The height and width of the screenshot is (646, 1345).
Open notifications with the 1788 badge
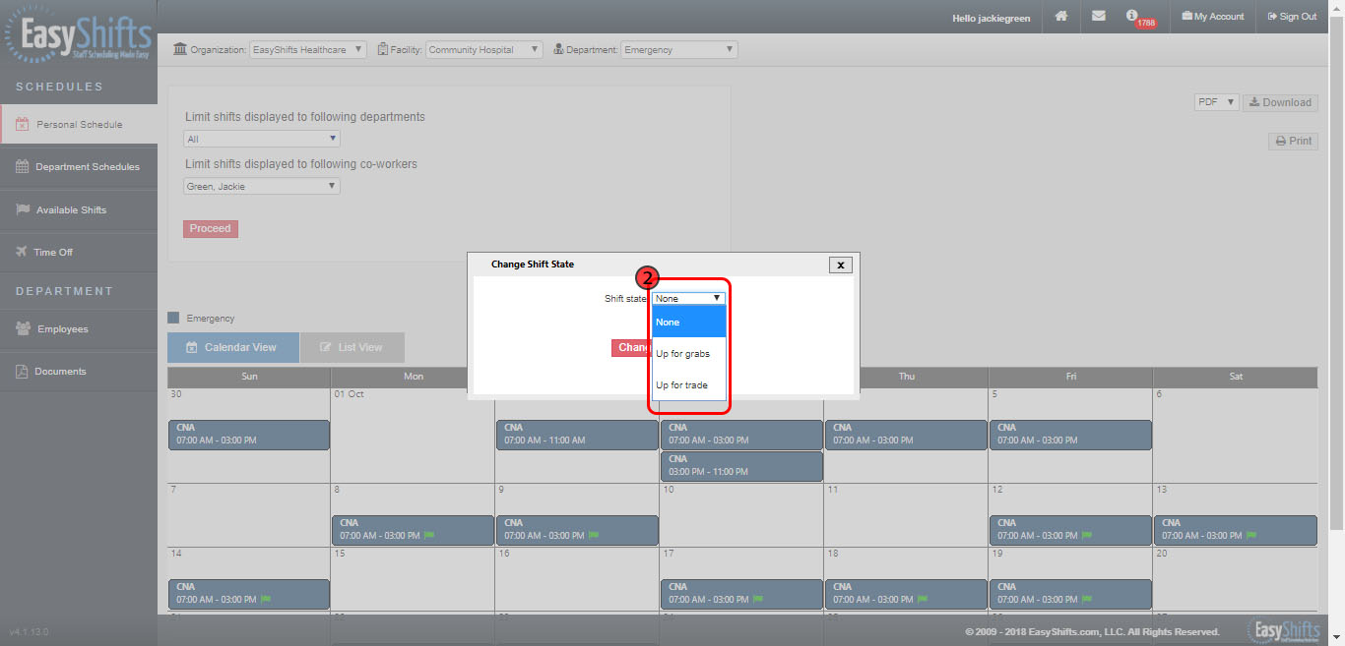[1138, 18]
